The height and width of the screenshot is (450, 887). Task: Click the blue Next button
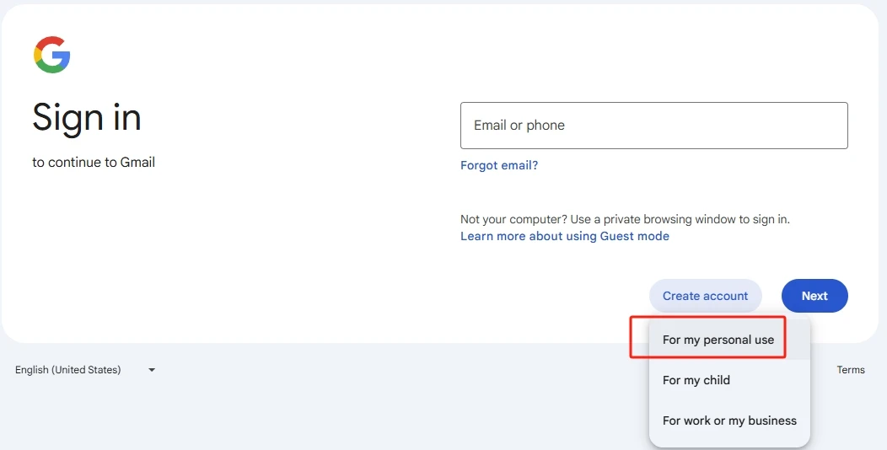814,296
